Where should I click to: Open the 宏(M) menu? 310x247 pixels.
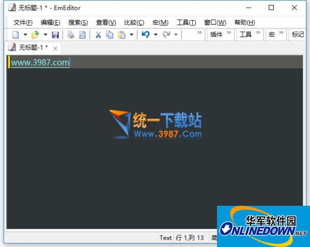(160, 23)
